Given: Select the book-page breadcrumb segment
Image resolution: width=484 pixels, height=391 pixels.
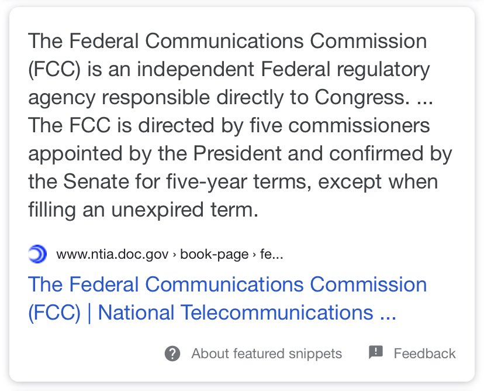Looking at the screenshot, I should (213, 255).
